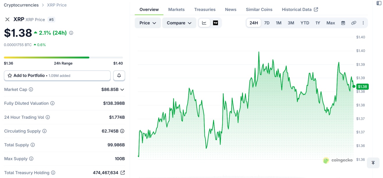Screen dimensions: 383x178
Task: Click the XRP Price breadcrumb text
Action: coord(57,5)
